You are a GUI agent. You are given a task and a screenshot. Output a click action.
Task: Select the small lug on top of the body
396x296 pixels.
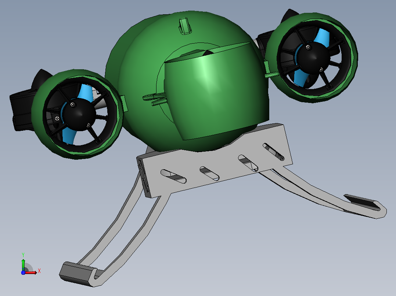[186, 26]
